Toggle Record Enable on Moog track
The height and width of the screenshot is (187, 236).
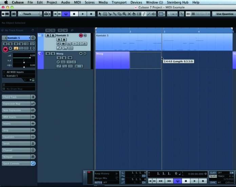coord(81,54)
